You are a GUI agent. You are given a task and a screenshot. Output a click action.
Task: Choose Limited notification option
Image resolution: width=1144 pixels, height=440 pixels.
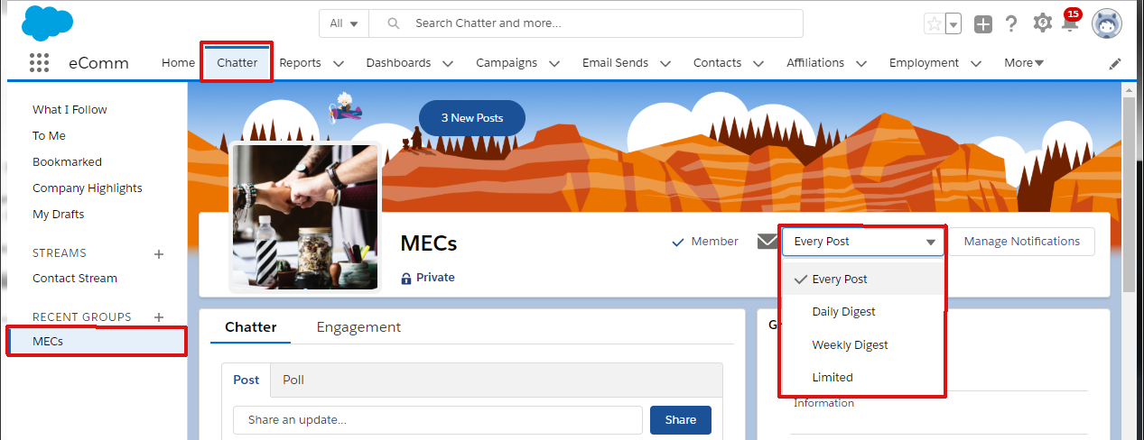[862, 378]
